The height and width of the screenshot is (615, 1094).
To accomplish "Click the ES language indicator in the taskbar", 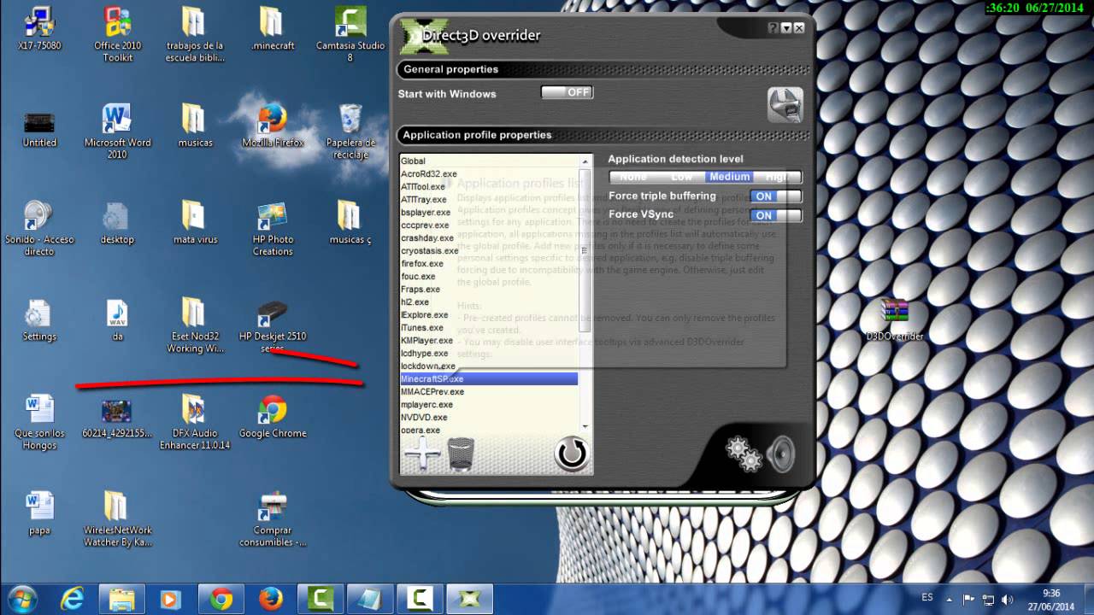I will (x=928, y=598).
